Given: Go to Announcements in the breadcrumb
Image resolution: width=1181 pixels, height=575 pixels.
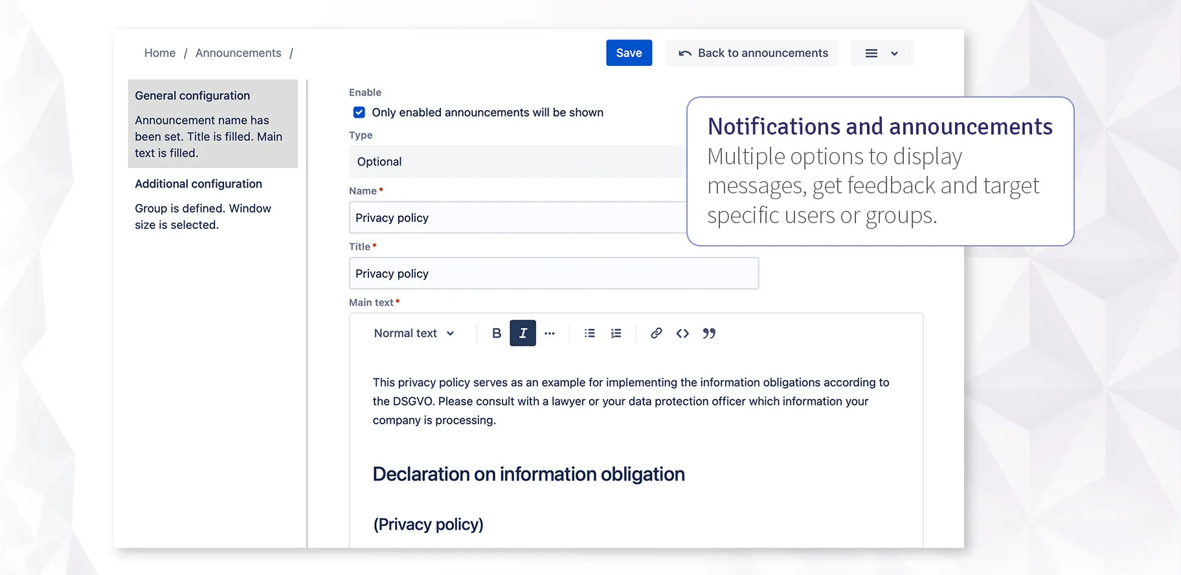Looking at the screenshot, I should (x=238, y=53).
